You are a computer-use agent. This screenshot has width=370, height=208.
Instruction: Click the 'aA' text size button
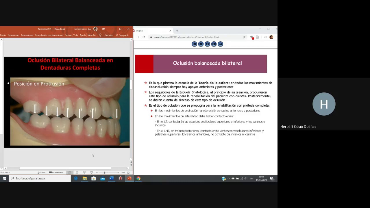pos(220,44)
